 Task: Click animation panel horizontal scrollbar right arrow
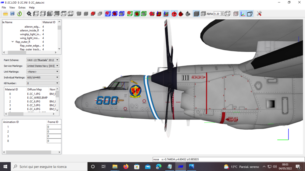pos(59,152)
